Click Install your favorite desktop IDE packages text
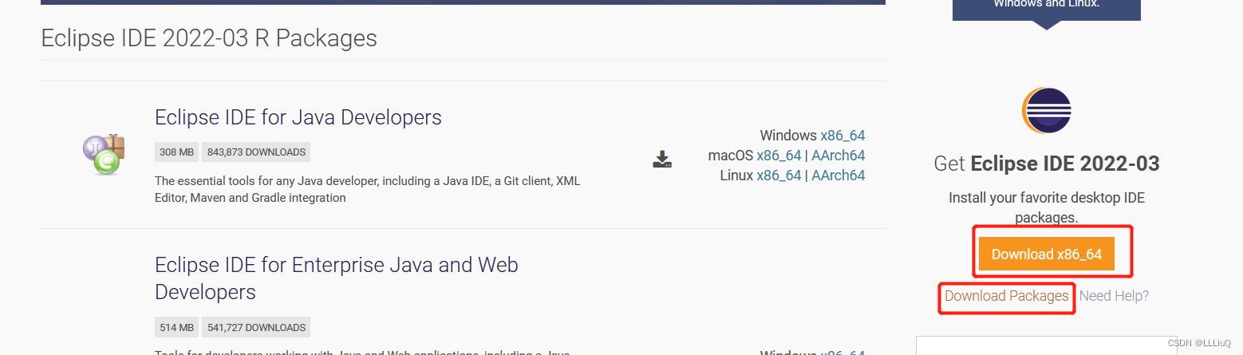 [1047, 207]
